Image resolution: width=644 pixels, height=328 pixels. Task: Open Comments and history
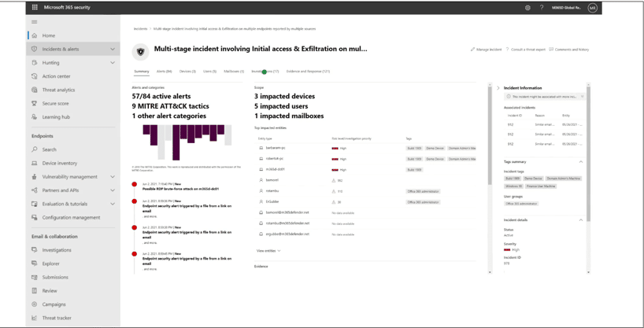569,50
